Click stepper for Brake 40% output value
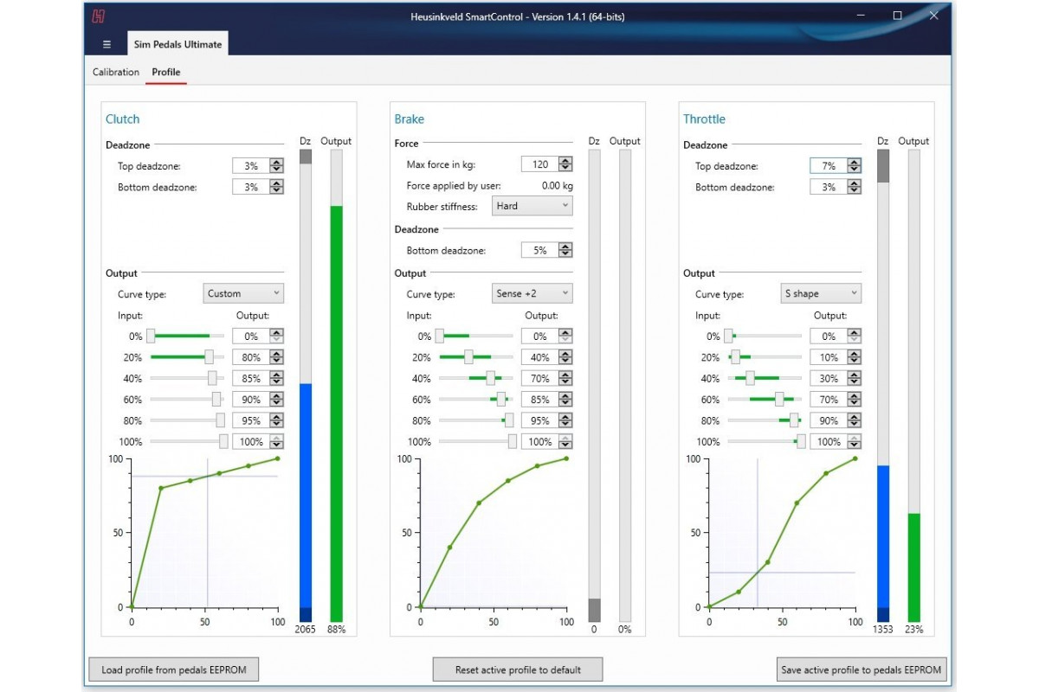This screenshot has width=1039, height=692. pyautogui.click(x=565, y=379)
